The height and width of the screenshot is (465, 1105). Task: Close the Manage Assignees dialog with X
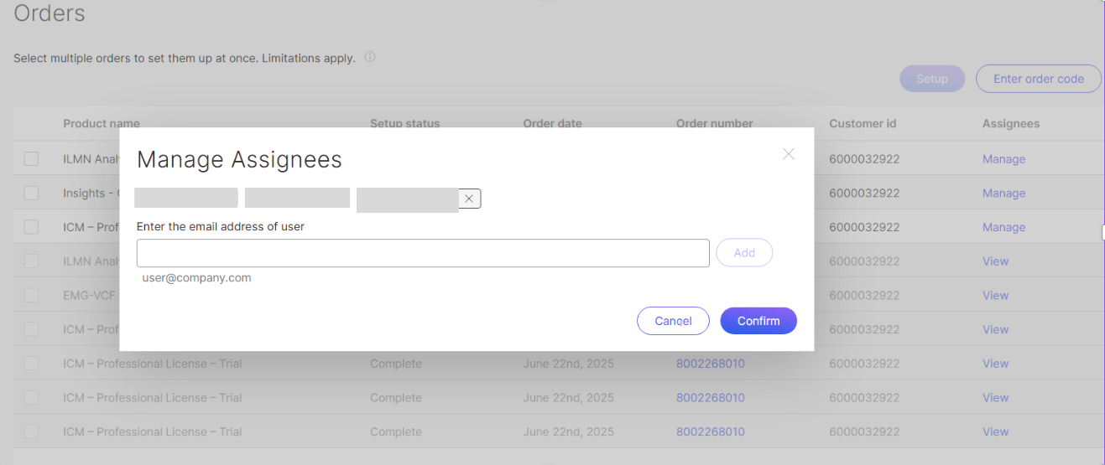click(x=788, y=154)
